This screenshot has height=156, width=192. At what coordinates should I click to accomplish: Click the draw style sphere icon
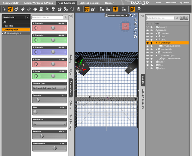[131, 15]
